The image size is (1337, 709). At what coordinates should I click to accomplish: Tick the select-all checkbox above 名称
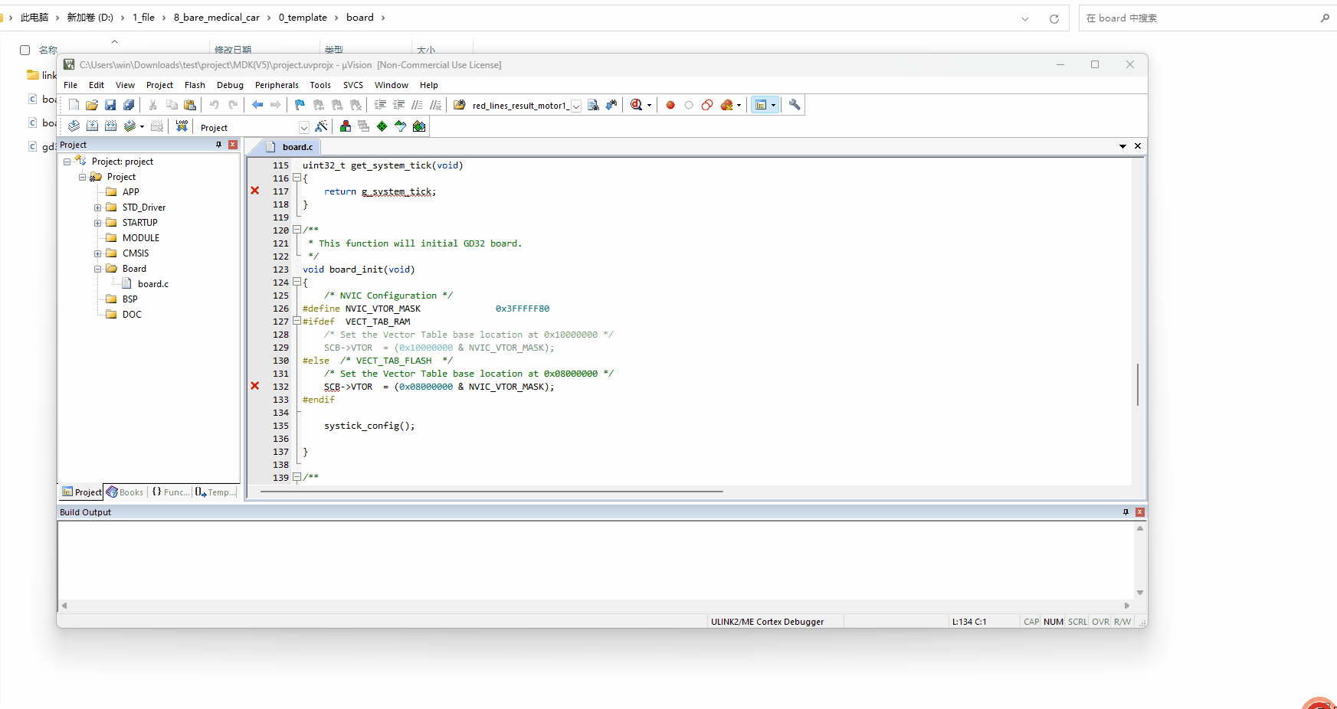coord(25,49)
